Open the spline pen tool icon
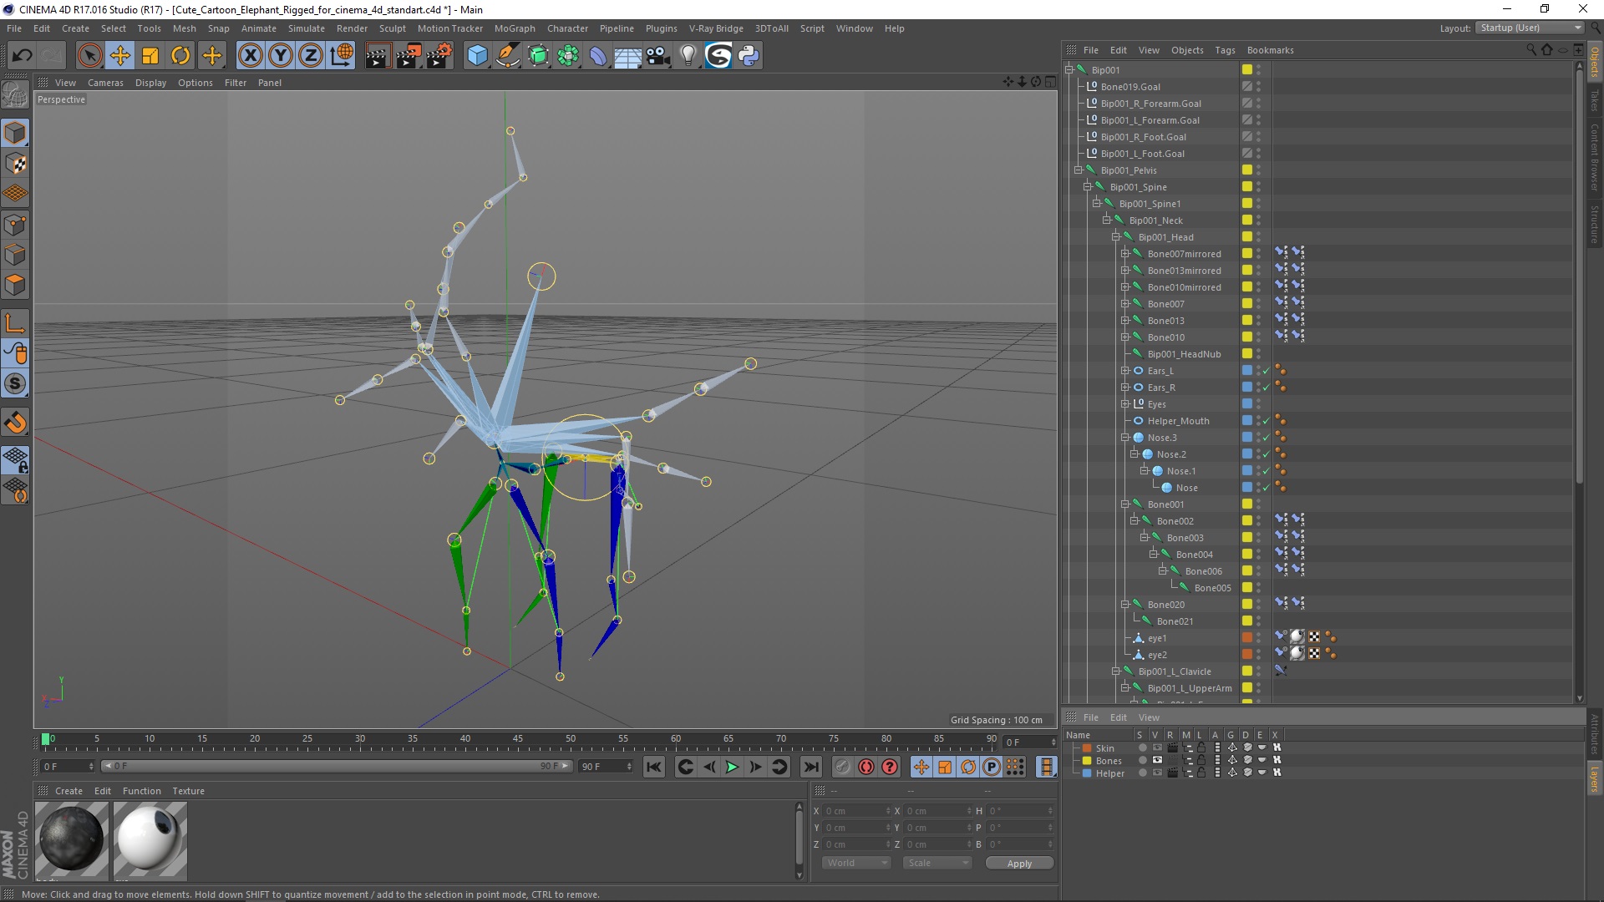1604x902 pixels. [x=507, y=56]
